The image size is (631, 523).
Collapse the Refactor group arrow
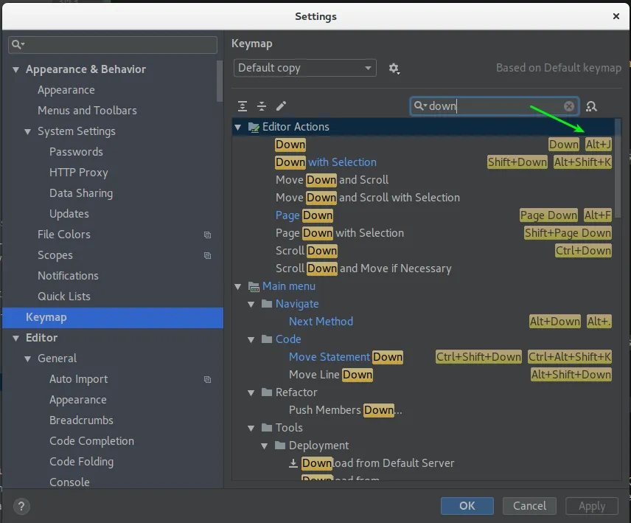[x=251, y=393]
